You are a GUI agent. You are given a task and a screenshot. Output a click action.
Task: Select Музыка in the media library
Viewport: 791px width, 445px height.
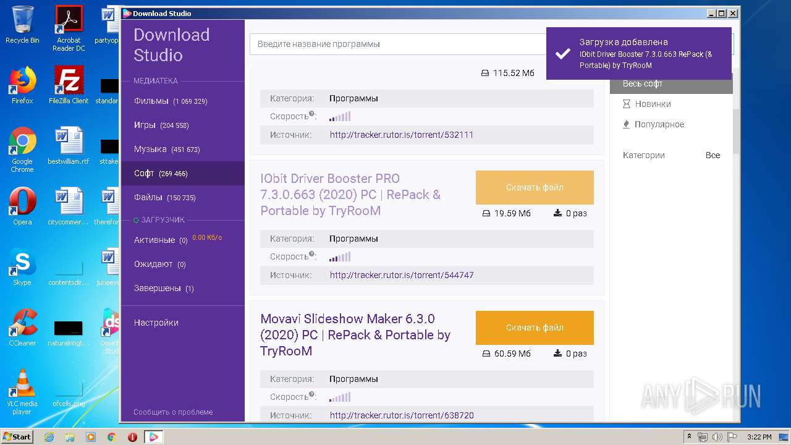point(166,149)
